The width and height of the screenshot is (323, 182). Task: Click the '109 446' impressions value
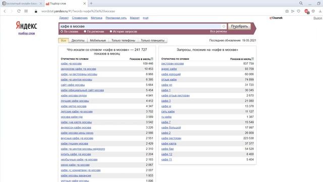tap(148, 64)
